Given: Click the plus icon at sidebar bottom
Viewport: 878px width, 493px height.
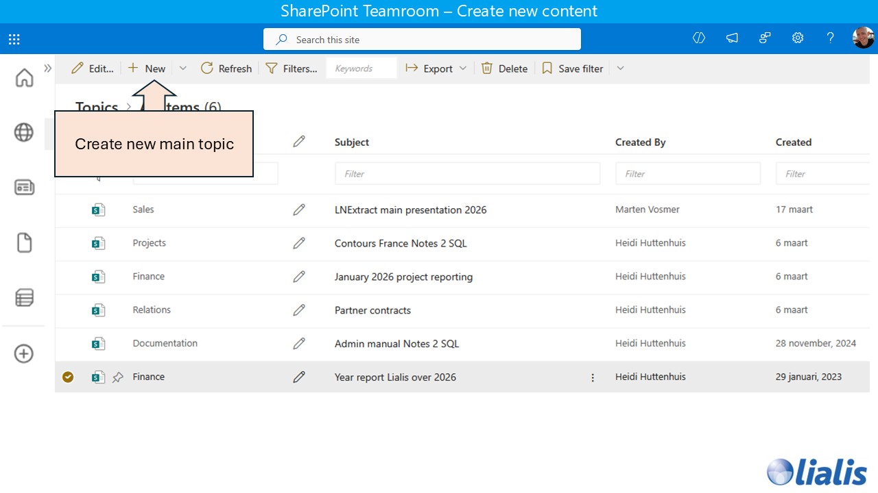Looking at the screenshot, I should [x=24, y=354].
